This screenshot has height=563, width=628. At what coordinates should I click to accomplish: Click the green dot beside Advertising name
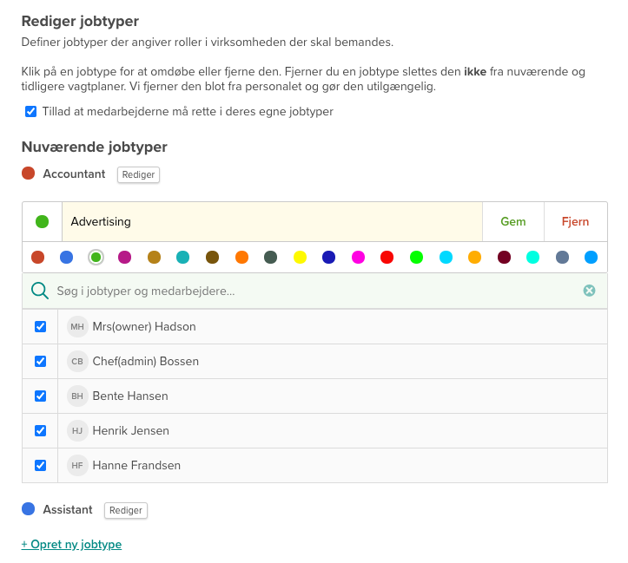tap(42, 222)
